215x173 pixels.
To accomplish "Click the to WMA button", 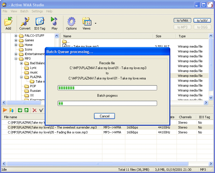I will point(182,21).
